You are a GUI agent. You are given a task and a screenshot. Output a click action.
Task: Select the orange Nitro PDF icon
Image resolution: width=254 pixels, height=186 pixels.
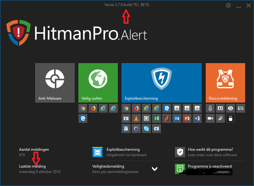click(167, 118)
